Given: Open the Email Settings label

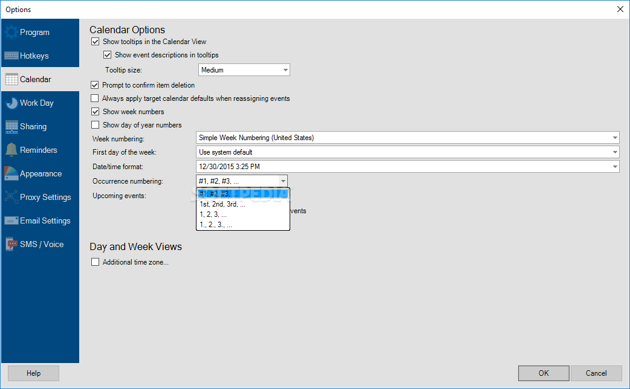Looking at the screenshot, I should [45, 220].
